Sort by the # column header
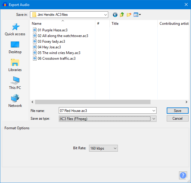191x183 pixels. tap(102, 23)
